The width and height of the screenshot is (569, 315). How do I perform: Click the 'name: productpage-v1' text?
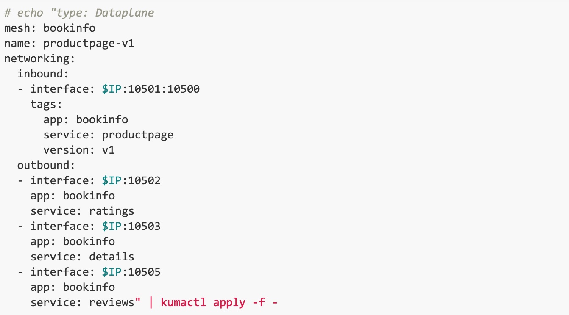(x=69, y=43)
